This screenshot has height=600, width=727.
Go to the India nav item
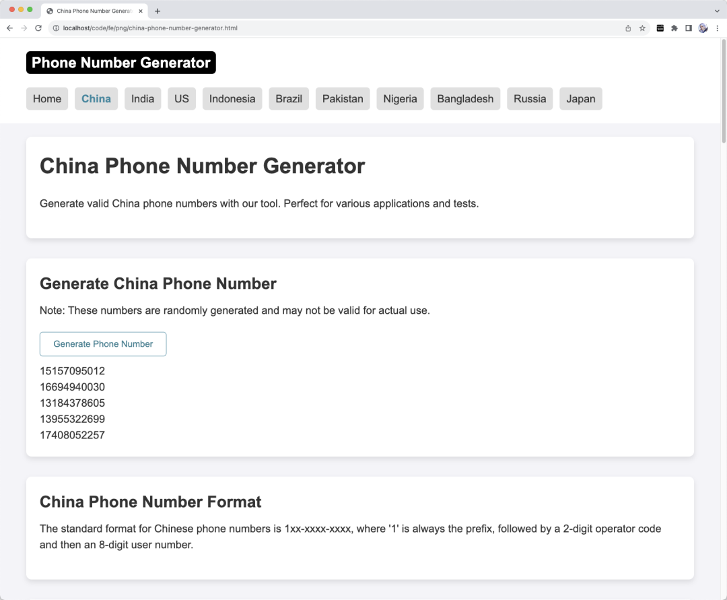[x=143, y=99]
